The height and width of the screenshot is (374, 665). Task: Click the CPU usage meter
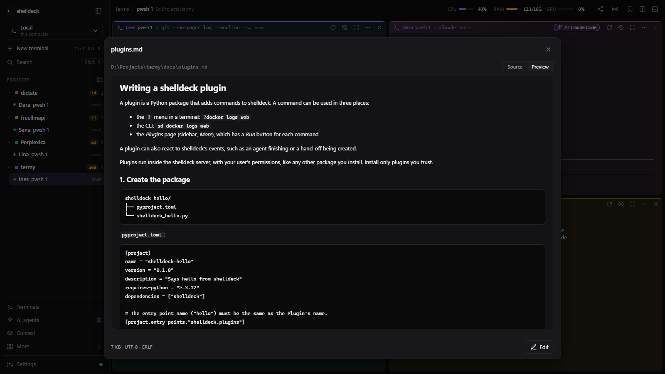click(467, 9)
